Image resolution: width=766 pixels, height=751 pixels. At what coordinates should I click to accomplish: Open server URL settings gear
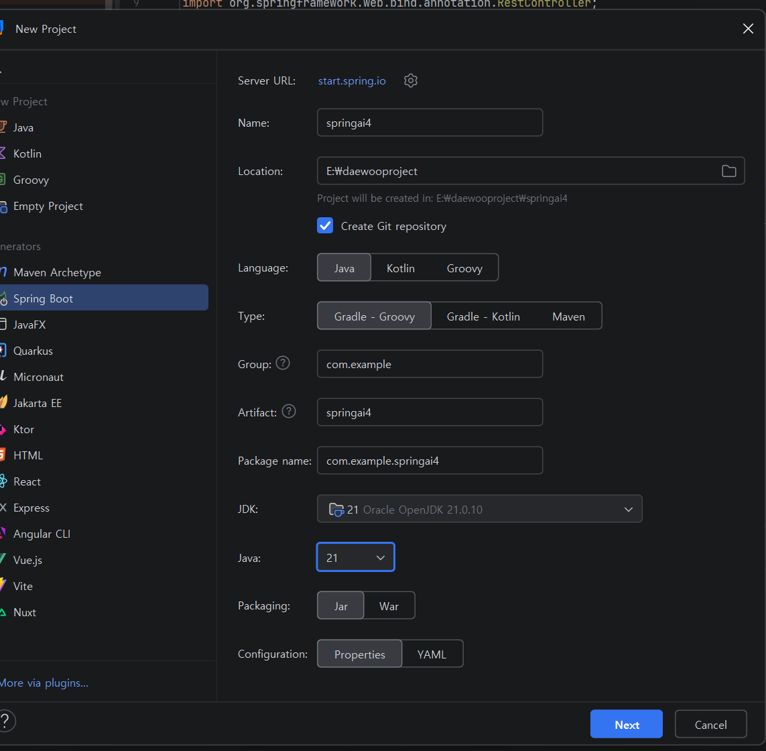(410, 80)
